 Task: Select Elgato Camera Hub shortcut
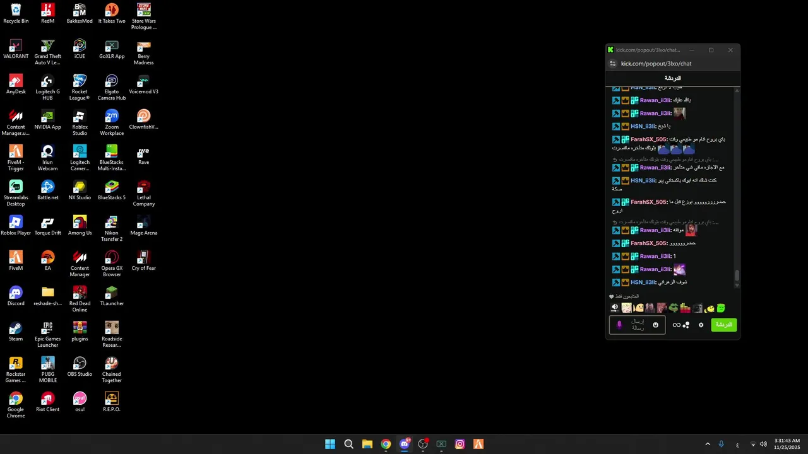pyautogui.click(x=112, y=88)
